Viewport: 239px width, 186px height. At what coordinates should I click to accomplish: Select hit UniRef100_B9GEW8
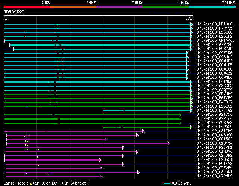[x=214, y=32]
